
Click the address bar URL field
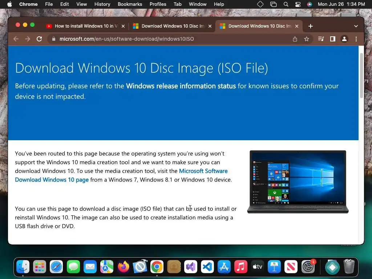[x=171, y=39]
